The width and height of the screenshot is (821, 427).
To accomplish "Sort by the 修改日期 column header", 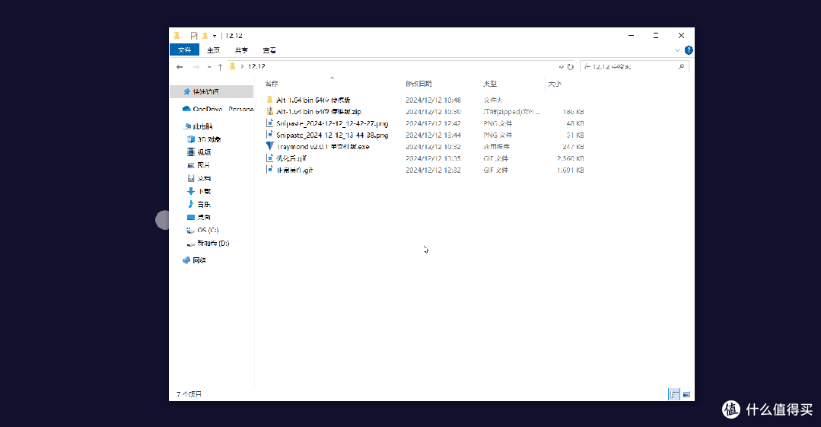I will pyautogui.click(x=418, y=84).
